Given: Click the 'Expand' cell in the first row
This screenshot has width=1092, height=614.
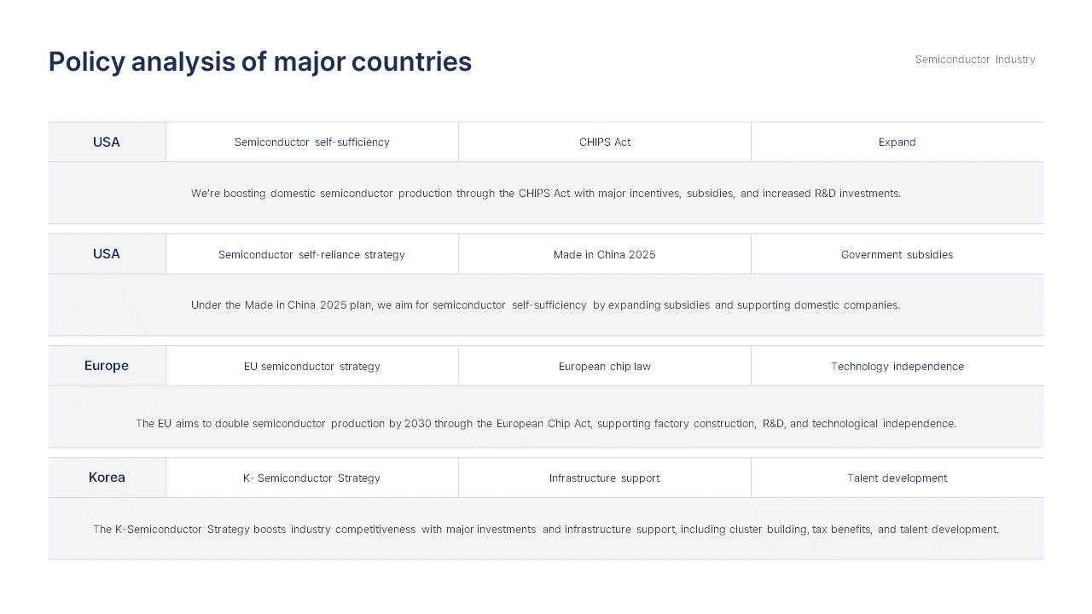Looking at the screenshot, I should click(x=897, y=142).
